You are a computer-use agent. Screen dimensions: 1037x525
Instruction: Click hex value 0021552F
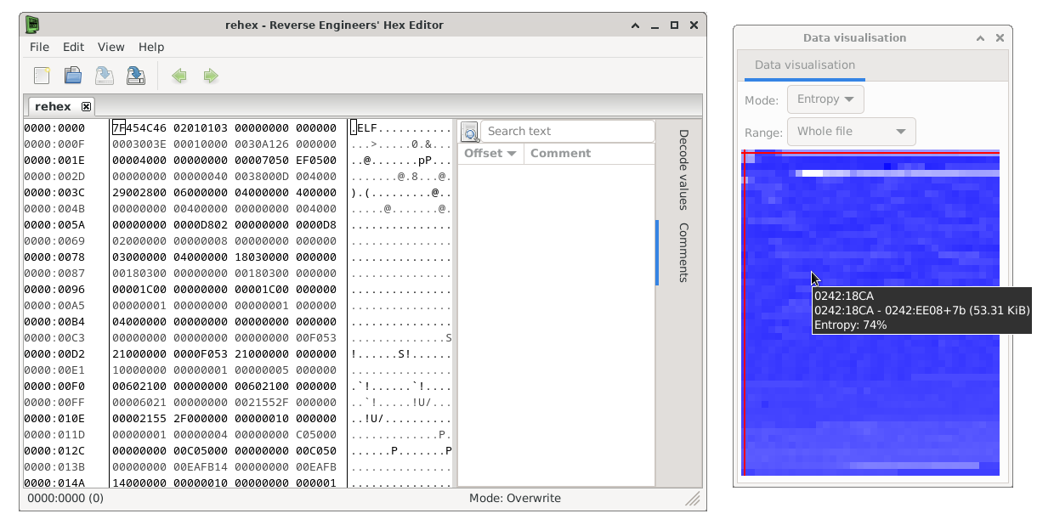pyautogui.click(x=262, y=403)
